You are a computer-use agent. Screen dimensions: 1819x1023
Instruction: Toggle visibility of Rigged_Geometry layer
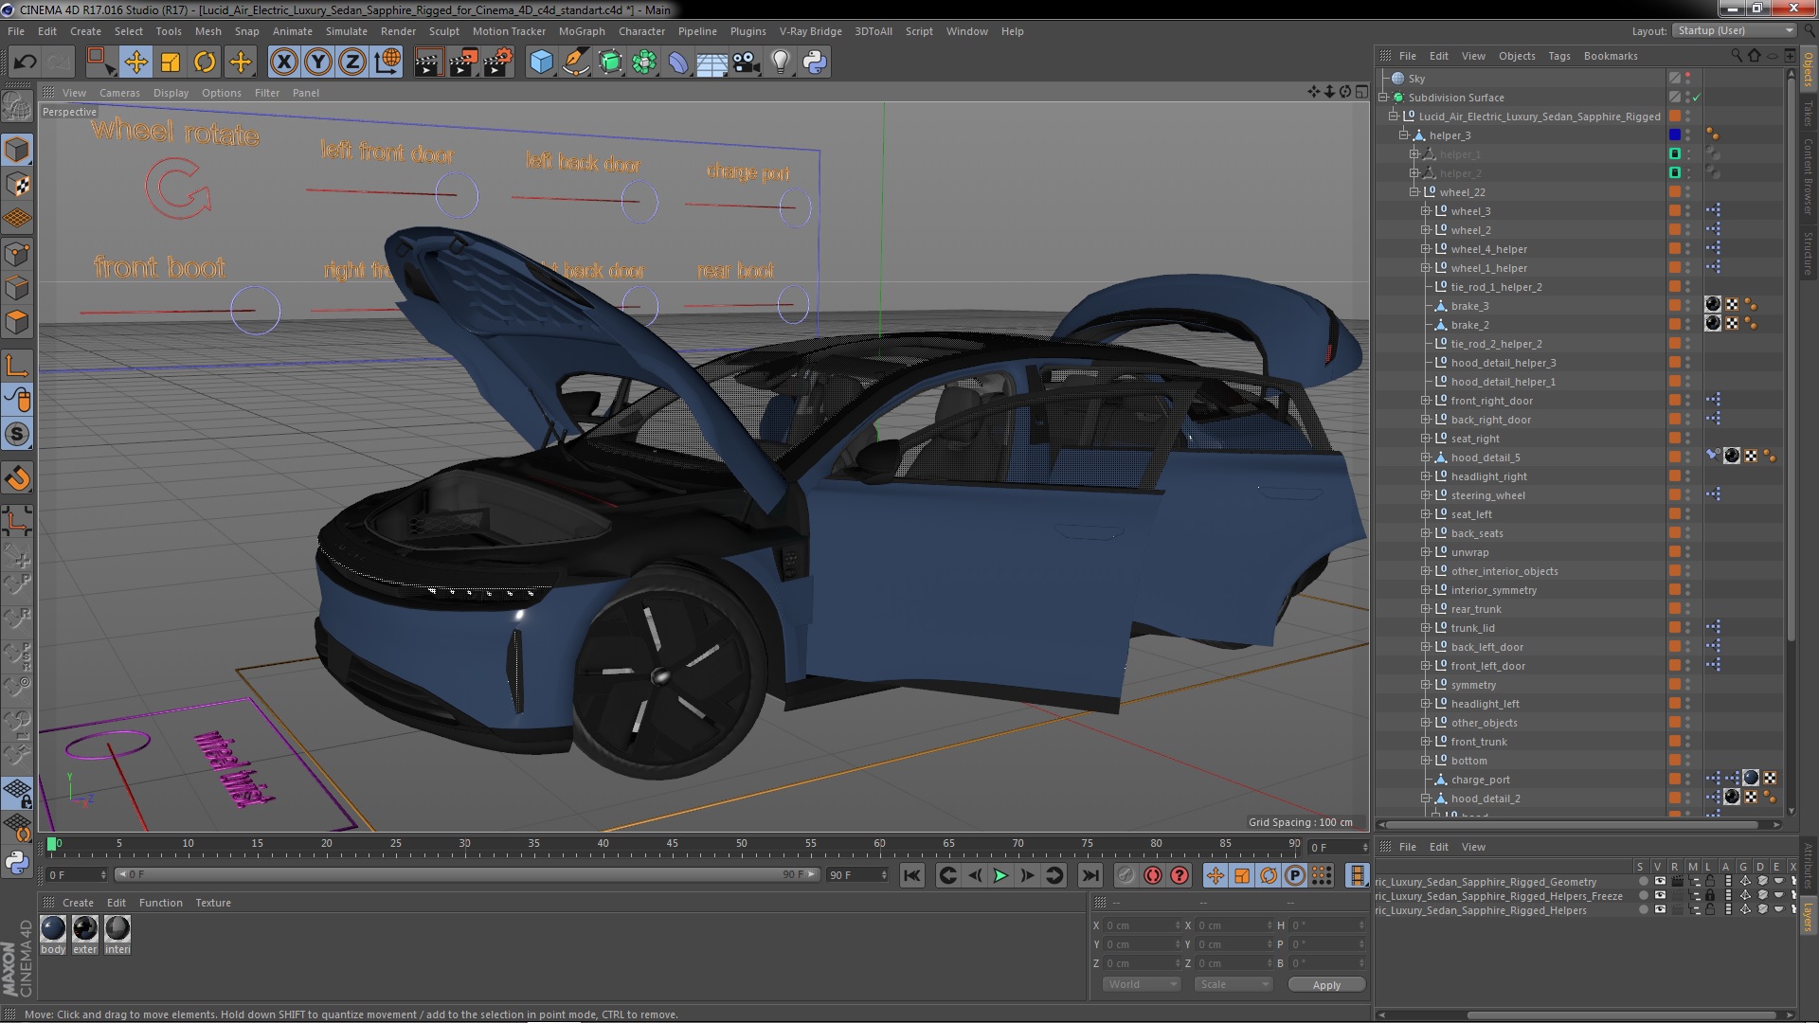point(1659,882)
